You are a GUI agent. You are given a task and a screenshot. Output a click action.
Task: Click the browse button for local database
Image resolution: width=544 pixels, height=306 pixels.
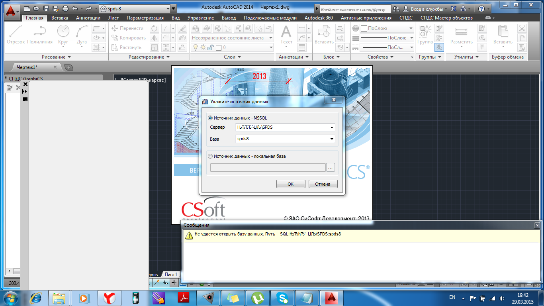coord(330,168)
